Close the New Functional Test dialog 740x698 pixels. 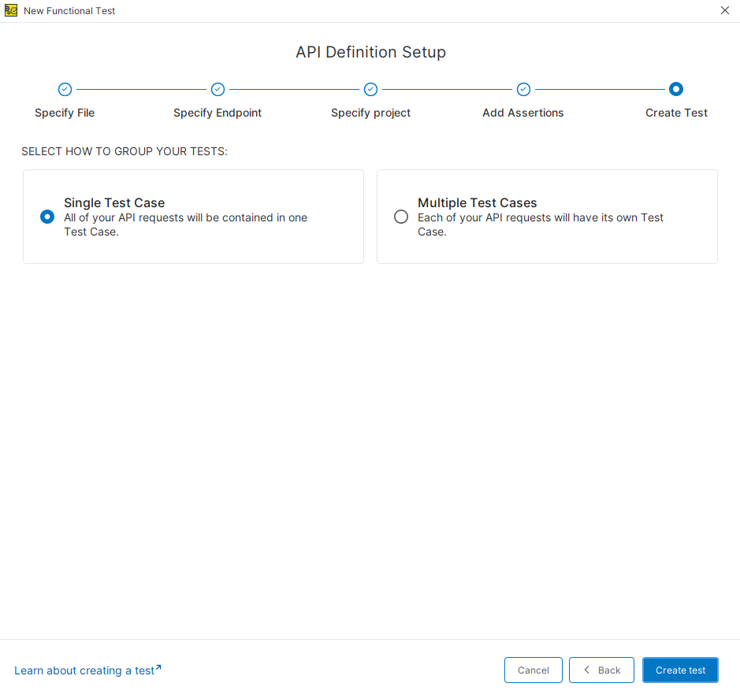point(725,10)
